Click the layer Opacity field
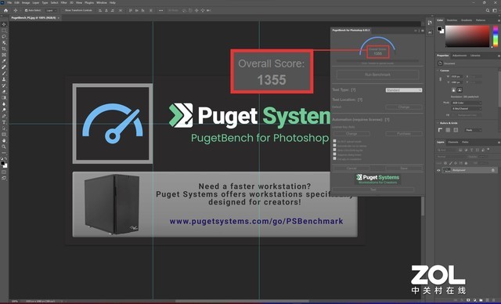This screenshot has height=304, width=501. pos(482,157)
